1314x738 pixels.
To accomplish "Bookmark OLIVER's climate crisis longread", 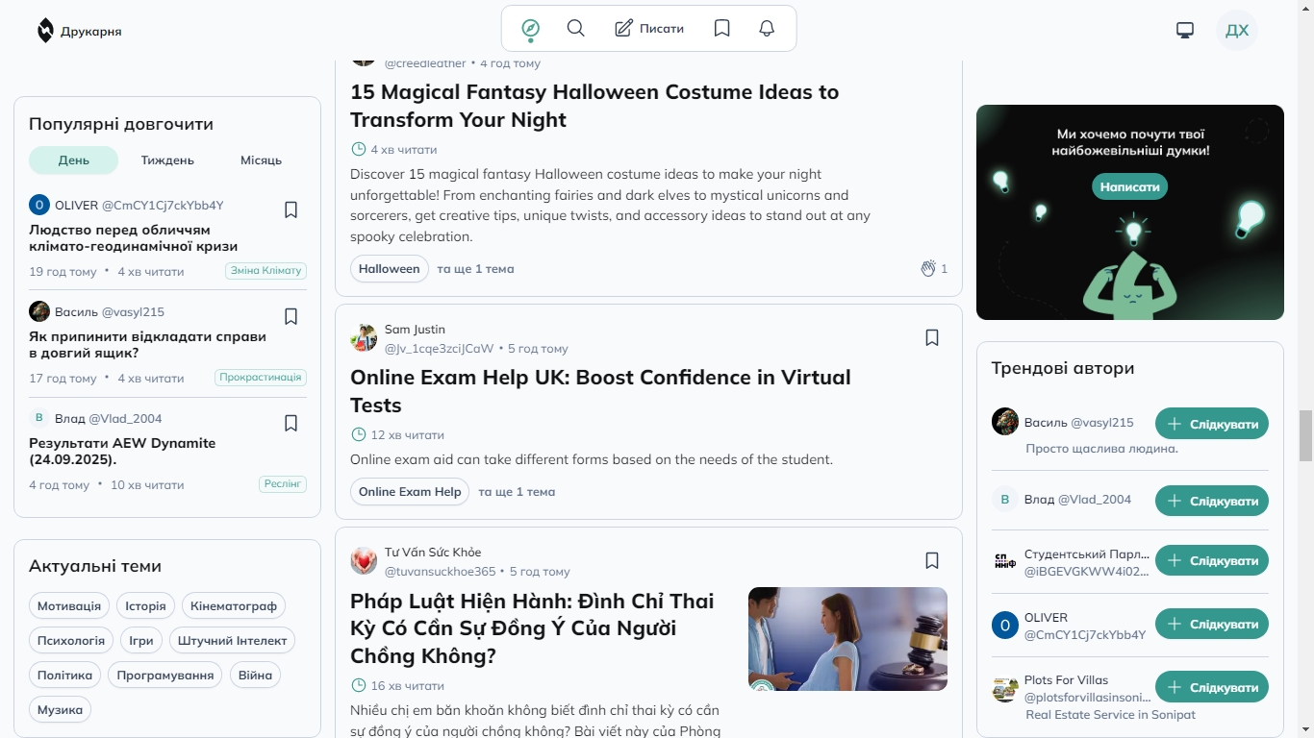I will coord(291,209).
